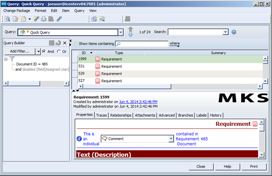The height and width of the screenshot is (176, 272).
Task: Click the grayed find item toolbar icon
Action: [127, 19]
